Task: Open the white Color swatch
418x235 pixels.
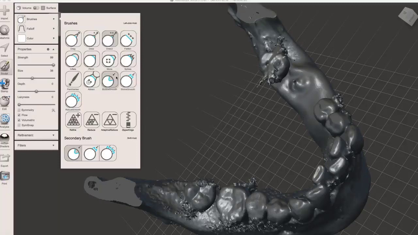Action: [22, 39]
